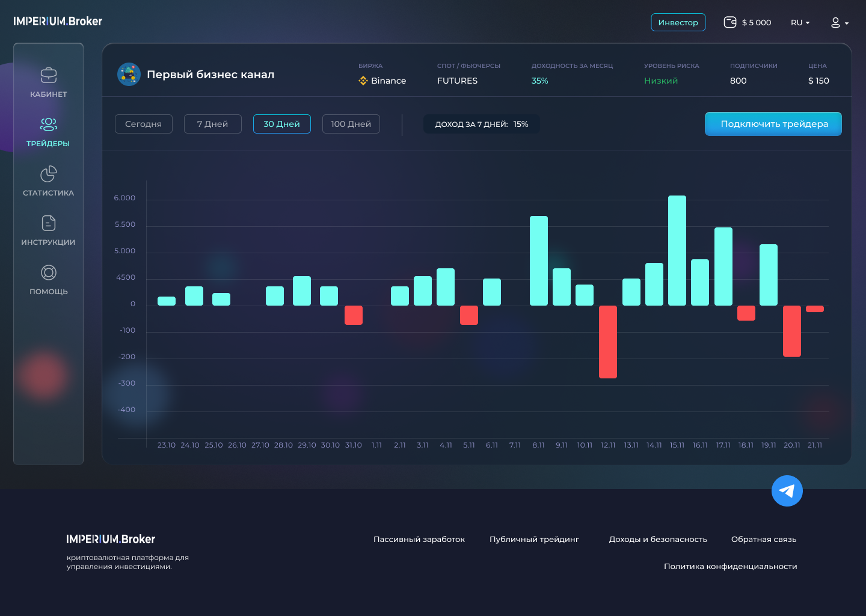The image size is (866, 616).
Task: Open the user profile icon
Action: [x=835, y=23]
